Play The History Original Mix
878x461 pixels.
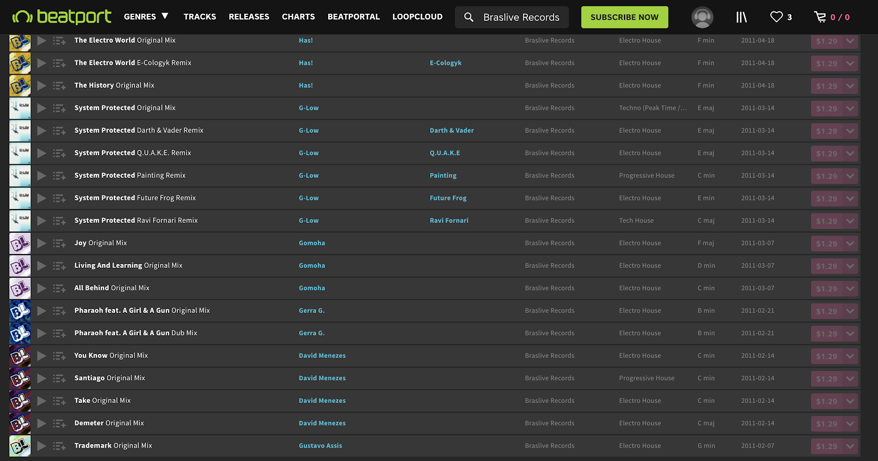[41, 86]
